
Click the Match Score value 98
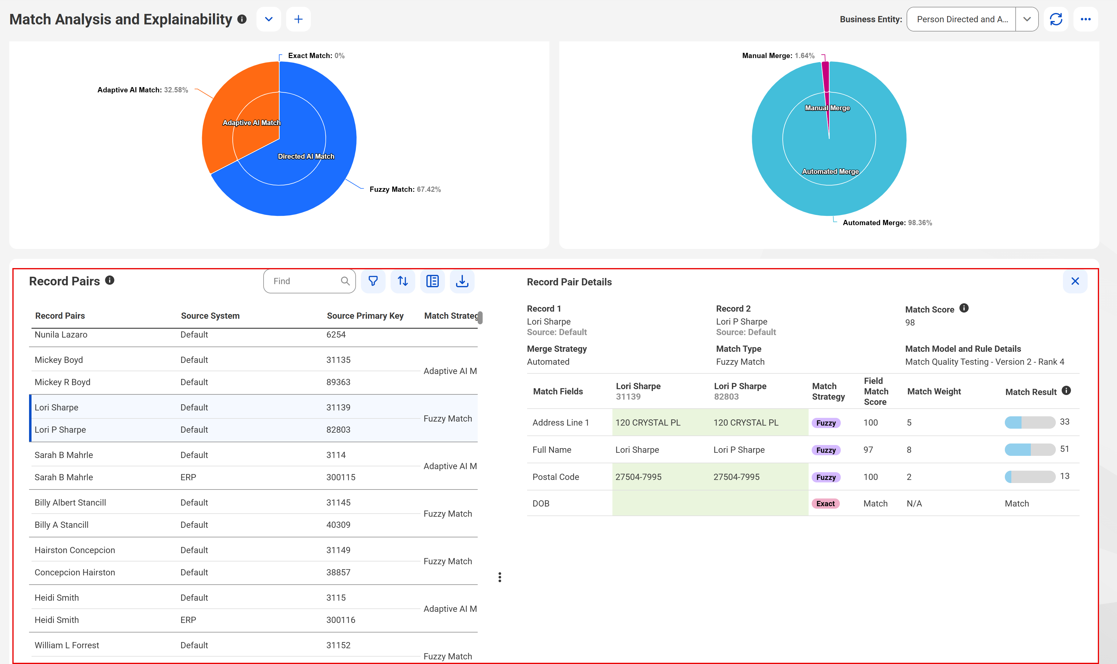[x=910, y=323]
